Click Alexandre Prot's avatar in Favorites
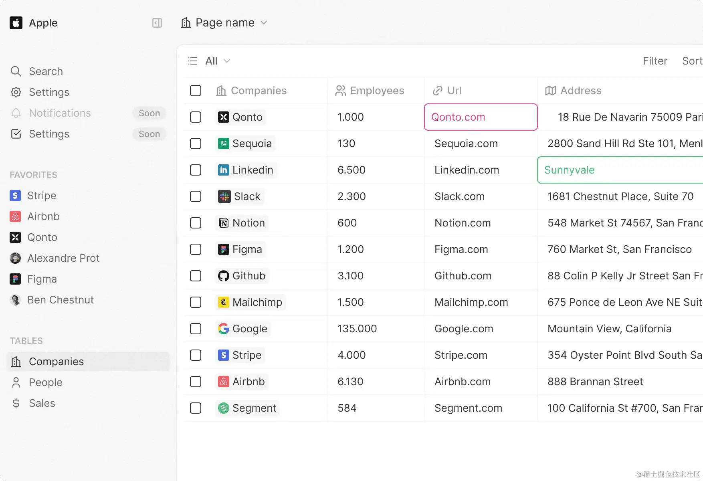Viewport: 703px width, 481px height. (15, 258)
